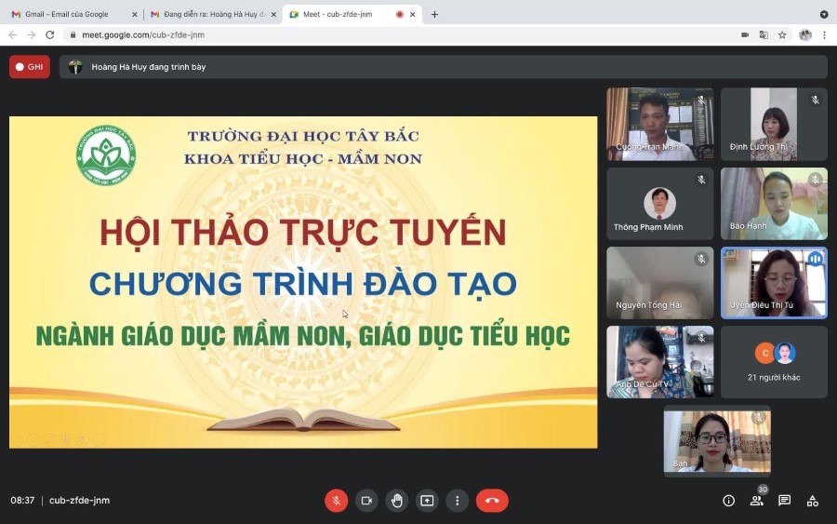Select Cuong Tran Manh video tile

pyautogui.click(x=659, y=124)
